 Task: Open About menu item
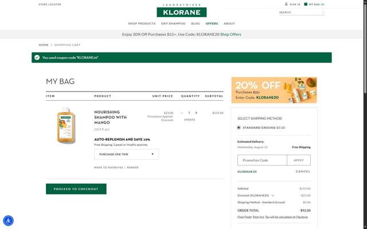(229, 23)
